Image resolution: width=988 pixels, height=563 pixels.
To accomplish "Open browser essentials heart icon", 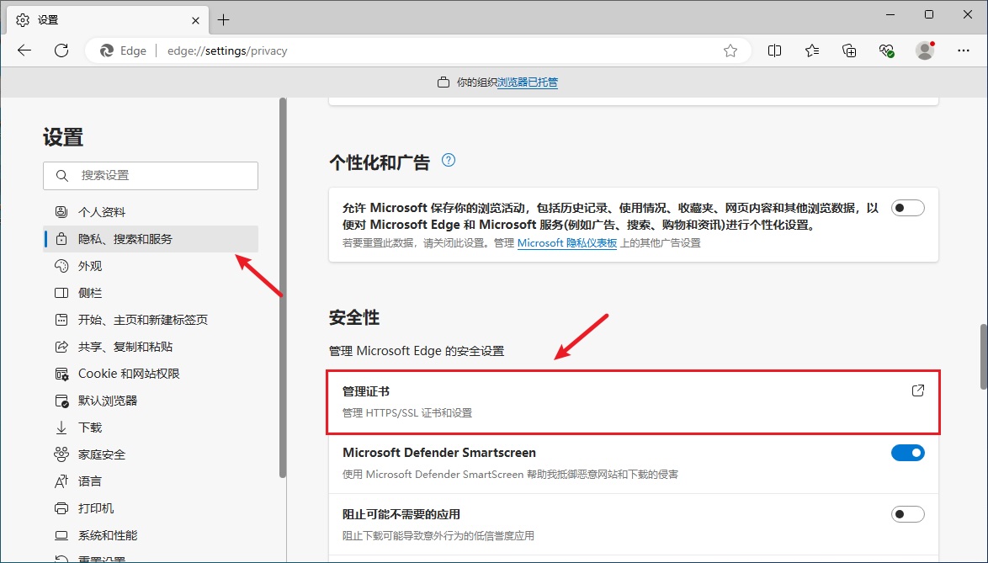I will tap(886, 51).
